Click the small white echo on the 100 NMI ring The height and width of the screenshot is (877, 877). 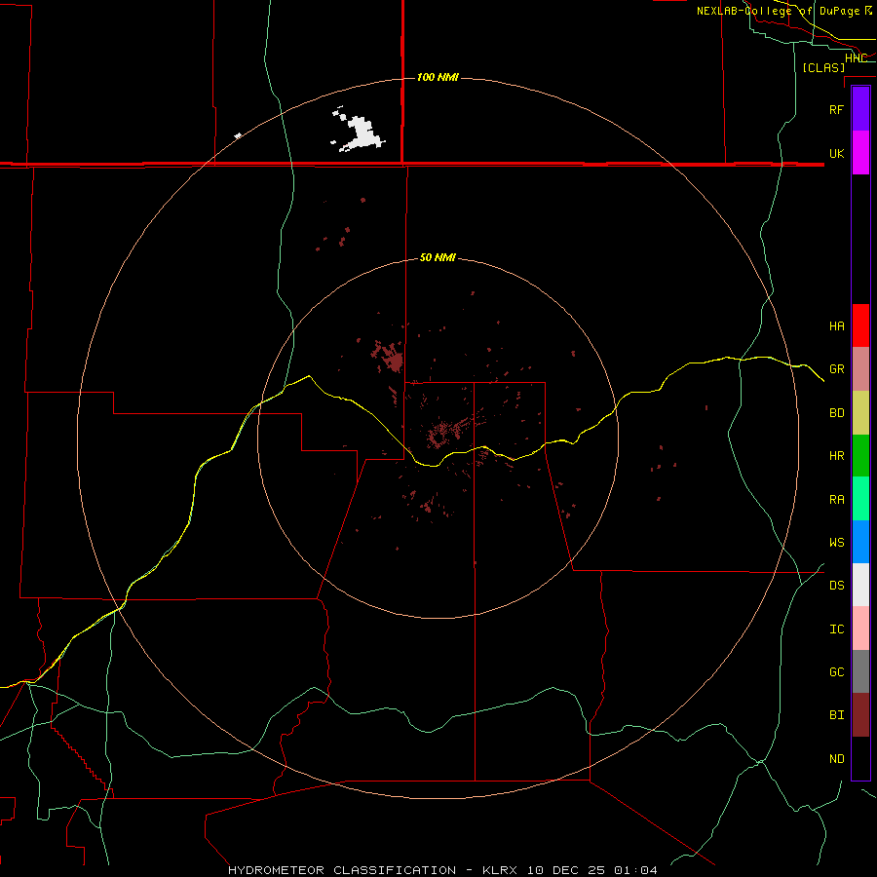[x=238, y=135]
